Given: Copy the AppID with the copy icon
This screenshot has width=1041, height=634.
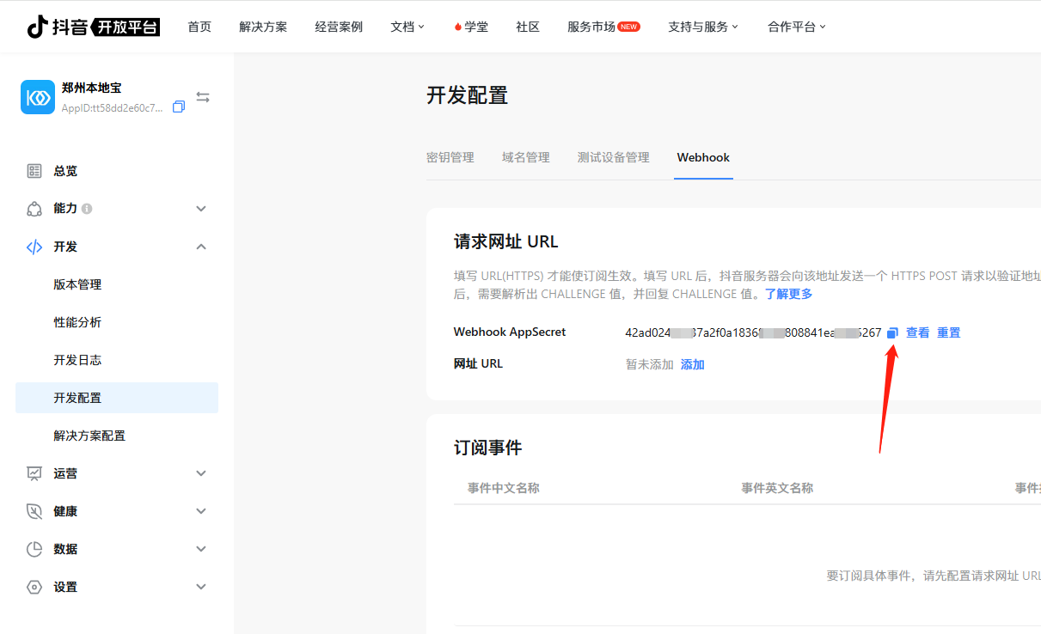Looking at the screenshot, I should click(x=179, y=107).
